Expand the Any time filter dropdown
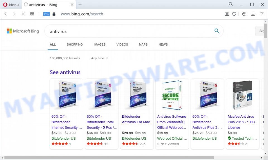 pyautogui.click(x=99, y=58)
